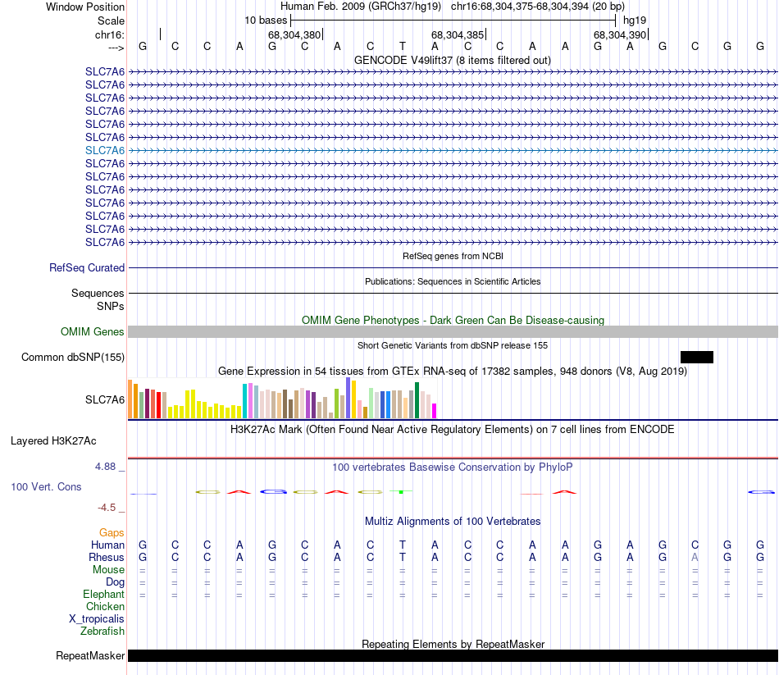Click the Sequences track label
The width and height of the screenshot is (779, 675).
pyautogui.click(x=98, y=294)
